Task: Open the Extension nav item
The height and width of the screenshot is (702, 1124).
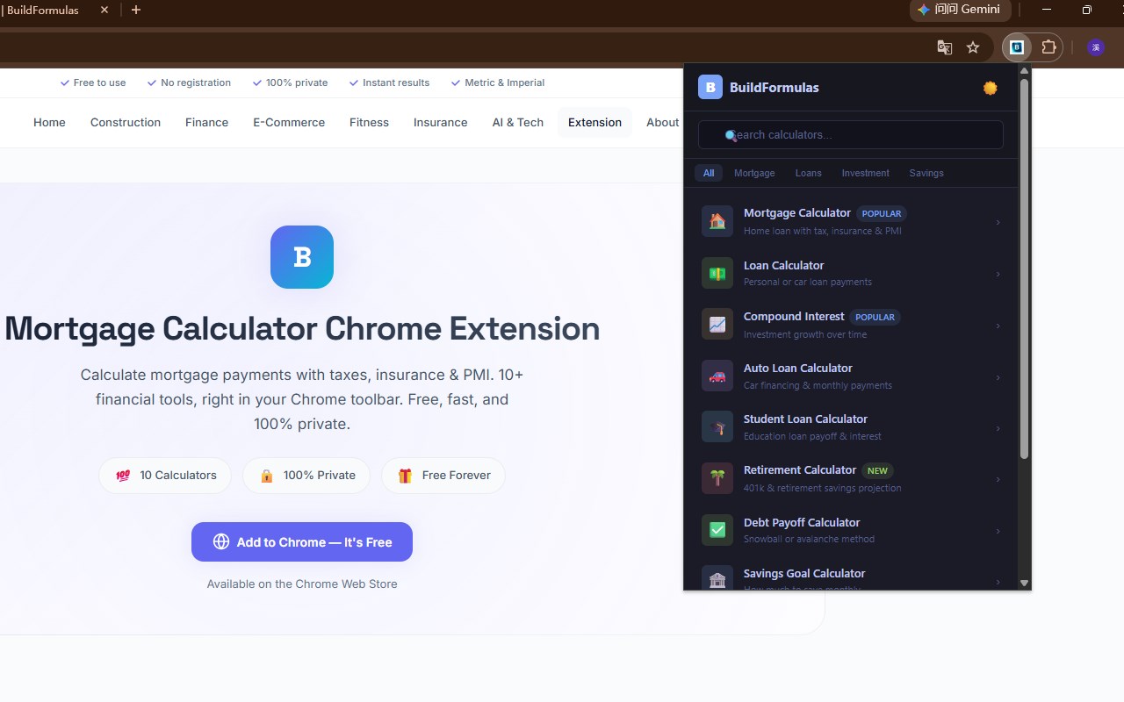Action: (594, 123)
